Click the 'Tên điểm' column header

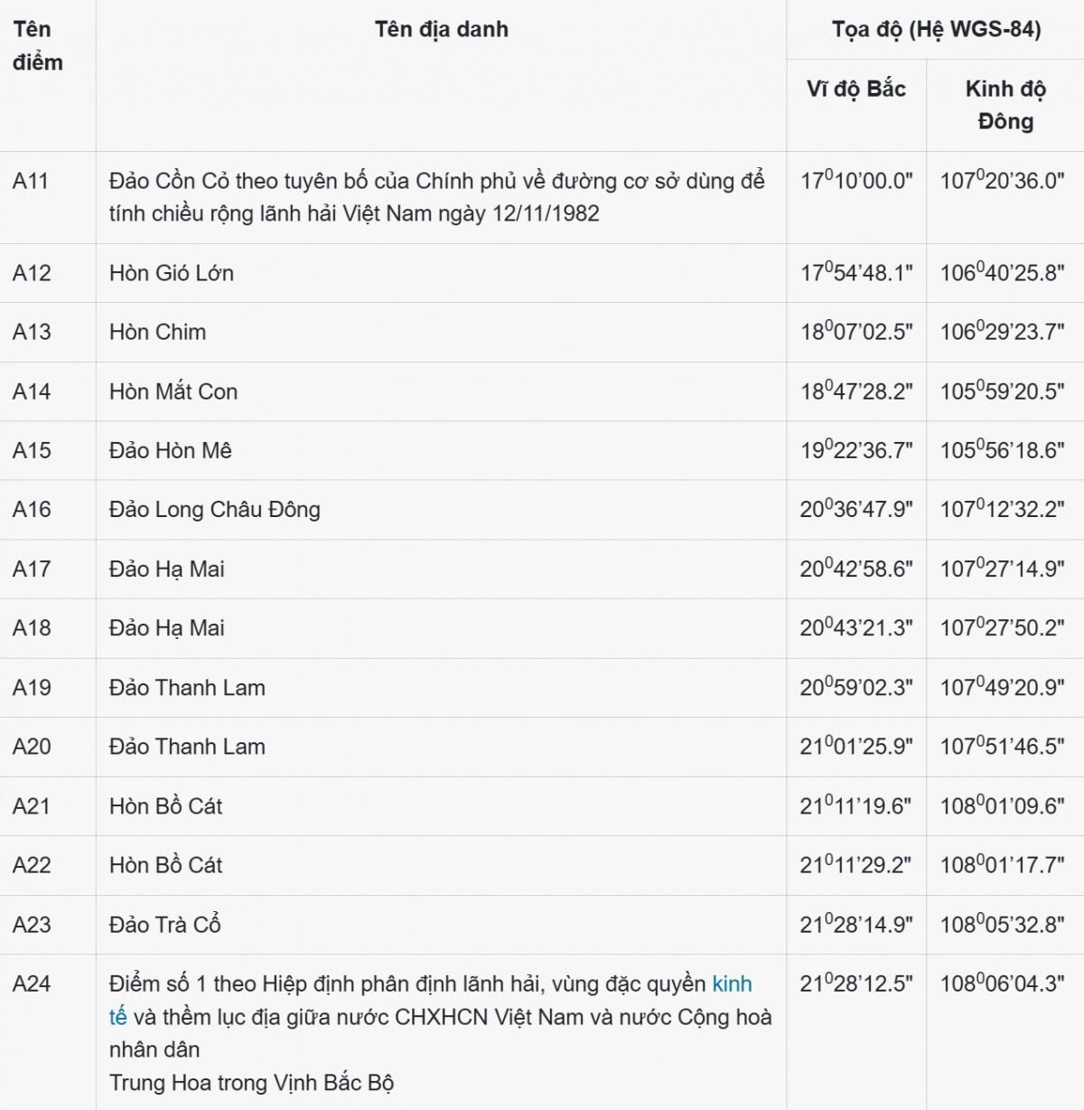[38, 46]
